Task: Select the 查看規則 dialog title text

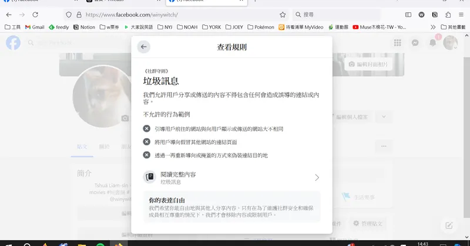Action: tap(231, 47)
